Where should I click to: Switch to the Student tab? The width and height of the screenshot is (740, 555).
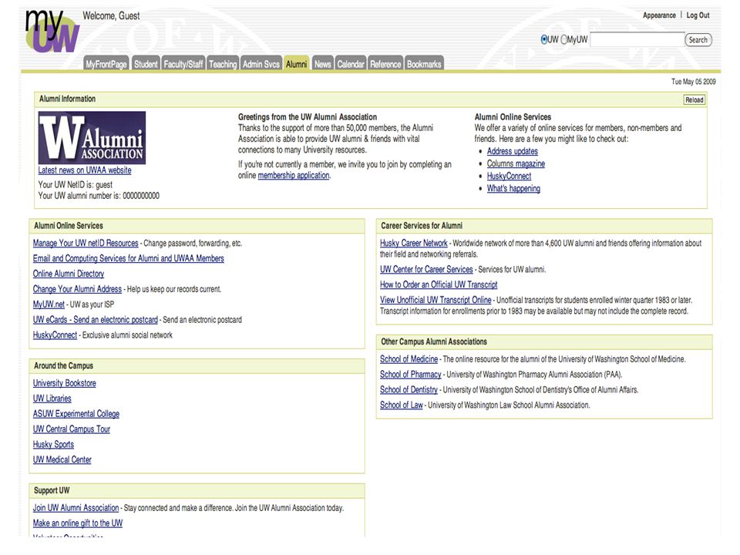pyautogui.click(x=146, y=64)
